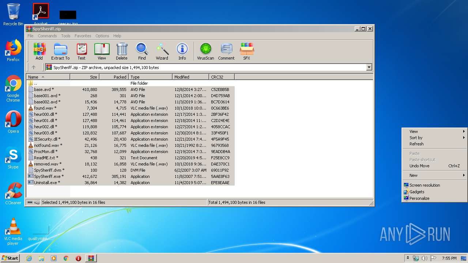Viewport: 468px width, 263px height.
Task: Click the SFX toolbar icon
Action: (247, 52)
